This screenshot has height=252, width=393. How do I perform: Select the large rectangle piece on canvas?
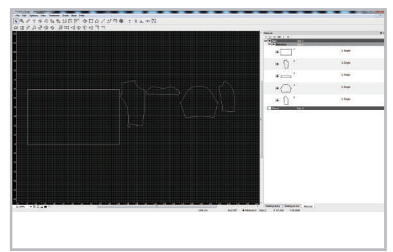(74, 117)
